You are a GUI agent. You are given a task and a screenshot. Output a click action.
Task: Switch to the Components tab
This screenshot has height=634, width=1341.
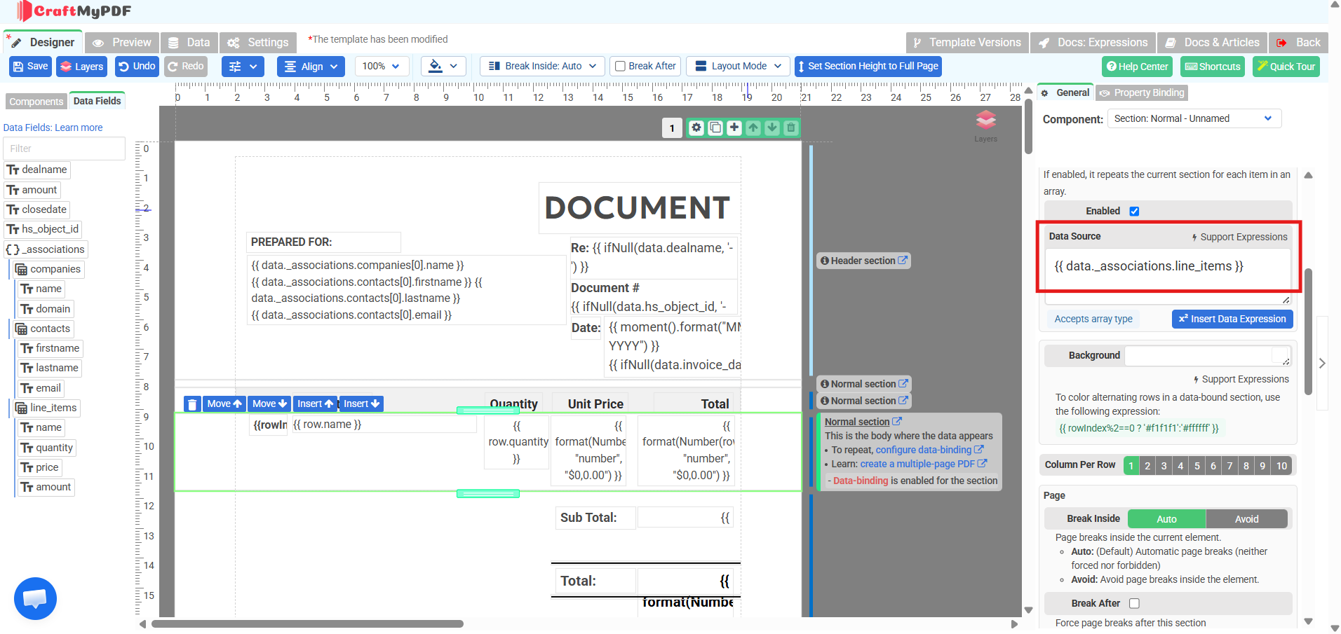[x=36, y=102]
